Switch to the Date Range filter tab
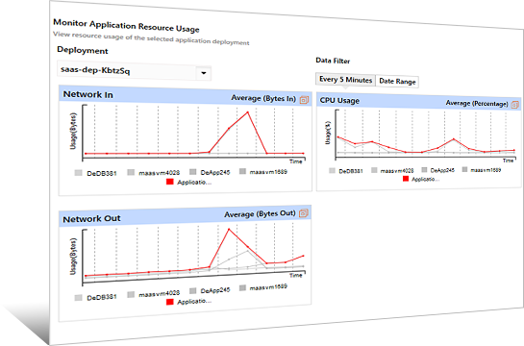524x346 pixels. (x=397, y=81)
